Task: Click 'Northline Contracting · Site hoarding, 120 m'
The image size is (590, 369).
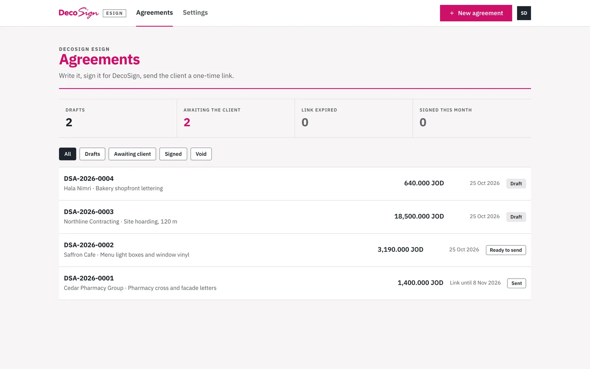Action: 121,221
